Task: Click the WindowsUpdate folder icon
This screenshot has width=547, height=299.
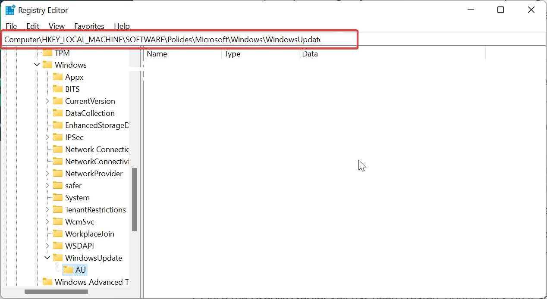Action: tap(58, 258)
